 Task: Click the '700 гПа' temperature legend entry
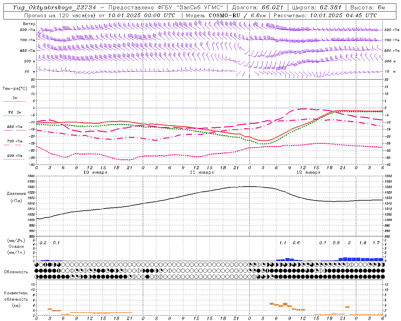click(15, 141)
